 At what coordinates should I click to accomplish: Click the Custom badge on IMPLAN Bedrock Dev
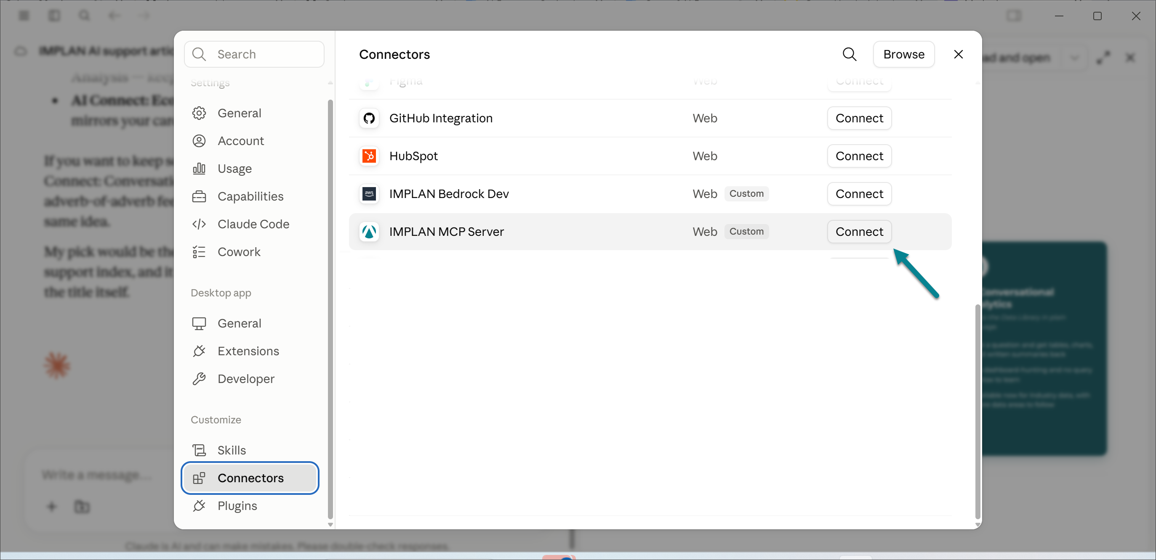click(746, 193)
